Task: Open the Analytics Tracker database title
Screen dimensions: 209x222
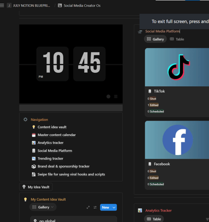Action: point(158,210)
